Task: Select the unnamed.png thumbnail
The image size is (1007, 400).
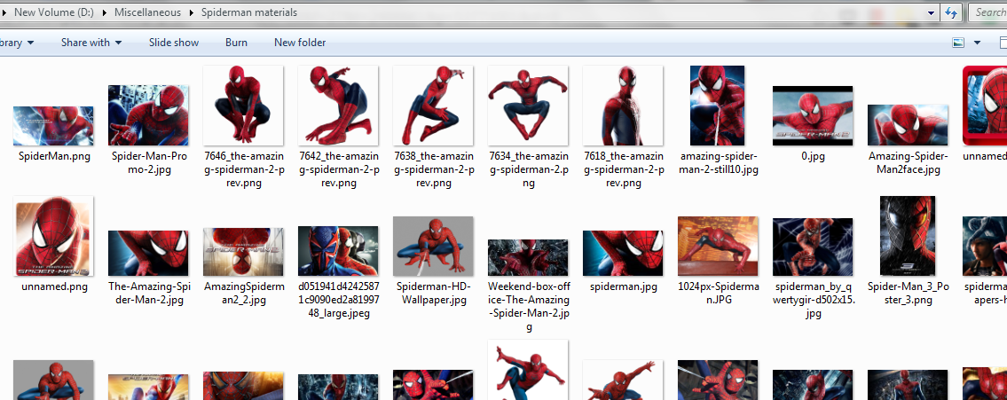Action: [x=53, y=236]
